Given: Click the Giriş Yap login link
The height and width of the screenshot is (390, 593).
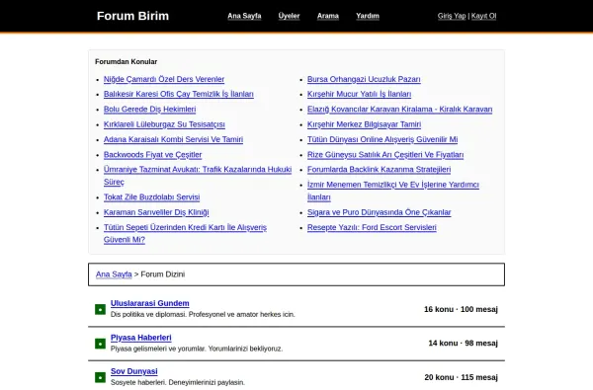Looking at the screenshot, I should 452,16.
